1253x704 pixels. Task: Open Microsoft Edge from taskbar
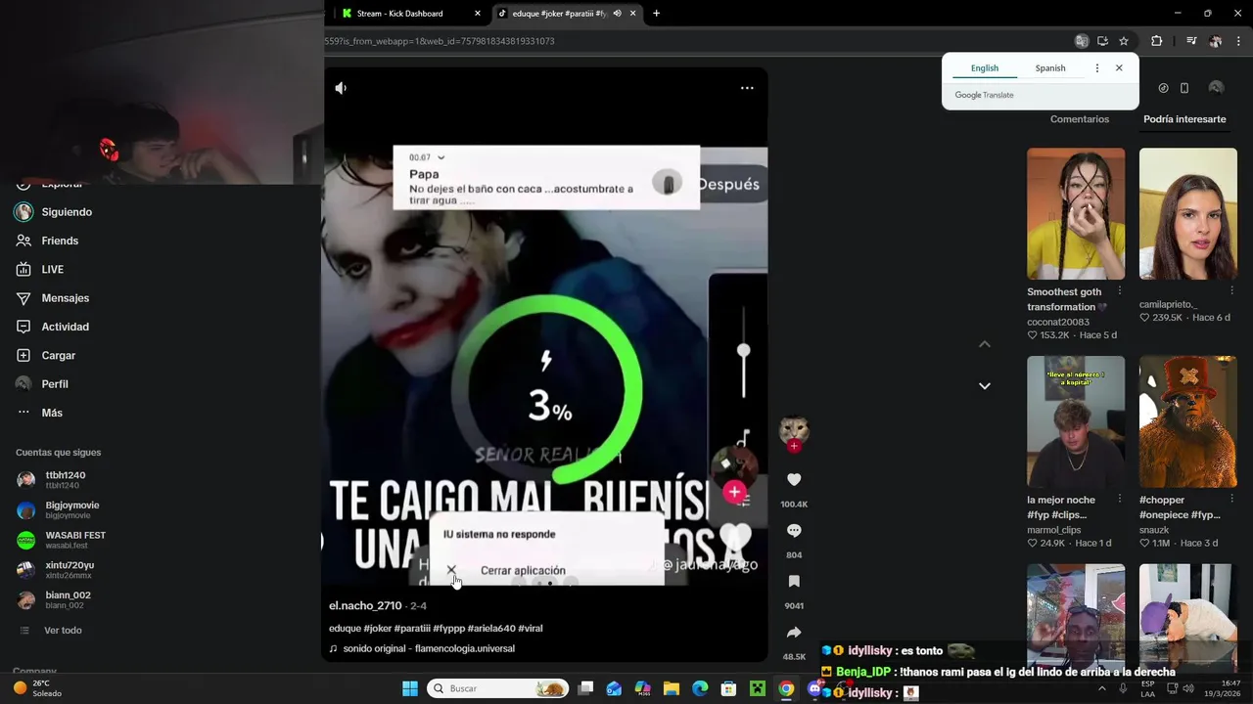click(x=700, y=688)
